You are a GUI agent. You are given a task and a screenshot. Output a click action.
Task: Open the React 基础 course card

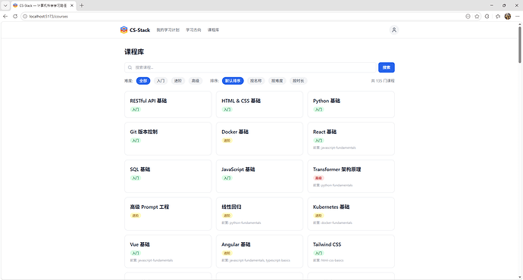tap(351, 138)
